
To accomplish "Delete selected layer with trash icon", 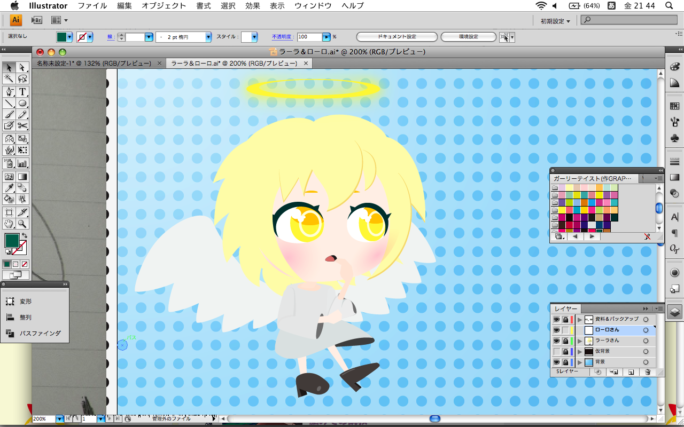I will (648, 371).
